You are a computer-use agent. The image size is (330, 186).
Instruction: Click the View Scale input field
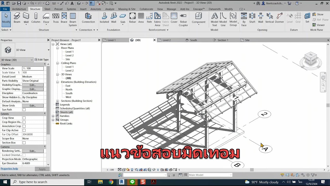(x=33, y=68)
